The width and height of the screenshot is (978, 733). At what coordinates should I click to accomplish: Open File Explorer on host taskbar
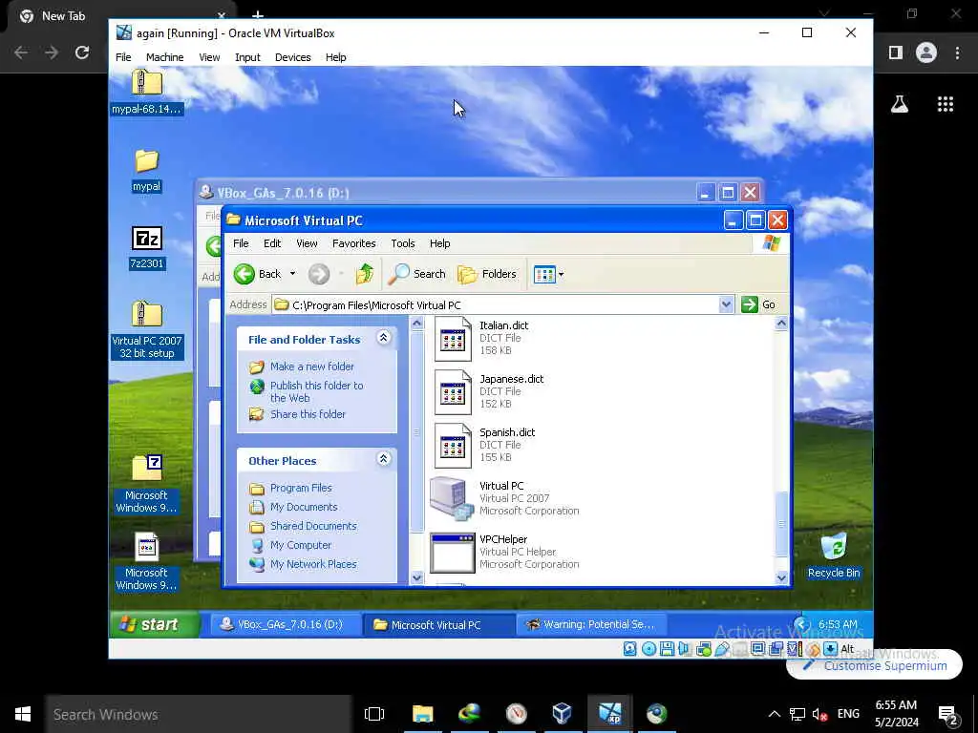[422, 714]
